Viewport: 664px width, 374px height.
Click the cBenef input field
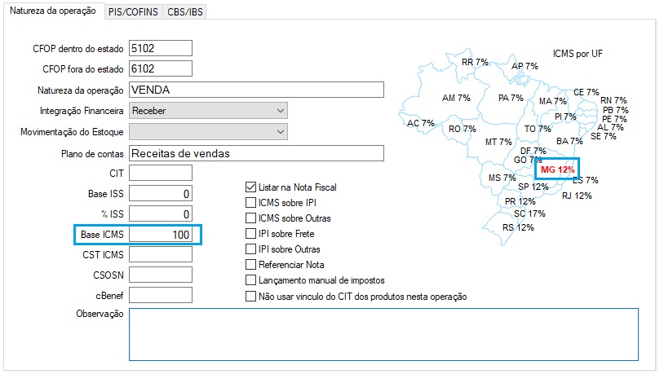[x=160, y=294]
